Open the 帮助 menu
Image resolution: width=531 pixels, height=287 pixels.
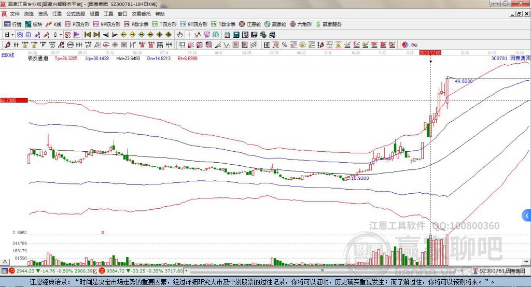(160, 14)
